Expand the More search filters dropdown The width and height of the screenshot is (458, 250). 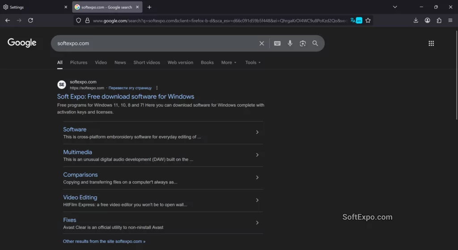pyautogui.click(x=229, y=62)
